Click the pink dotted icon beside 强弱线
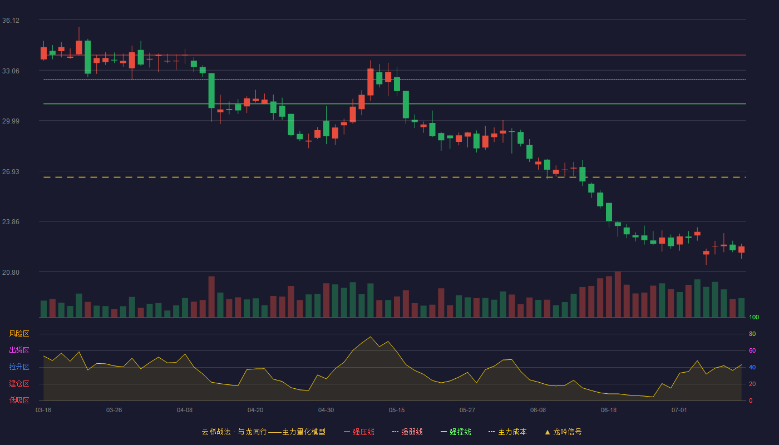 click(x=395, y=432)
